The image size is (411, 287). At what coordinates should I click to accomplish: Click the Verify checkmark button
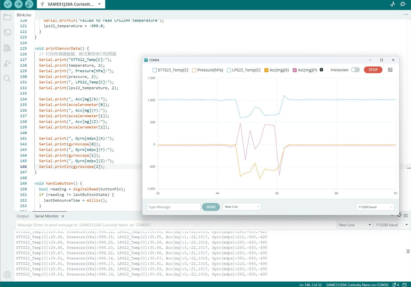[8, 4]
